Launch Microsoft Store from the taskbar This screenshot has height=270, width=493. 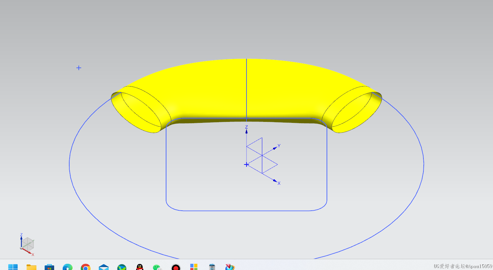[49, 267]
